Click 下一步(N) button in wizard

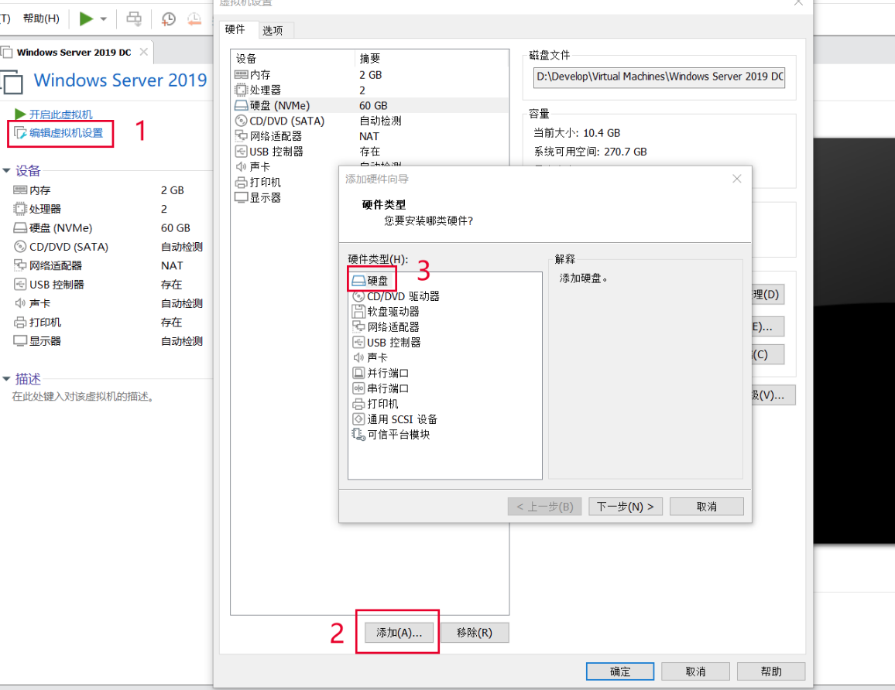coord(626,507)
